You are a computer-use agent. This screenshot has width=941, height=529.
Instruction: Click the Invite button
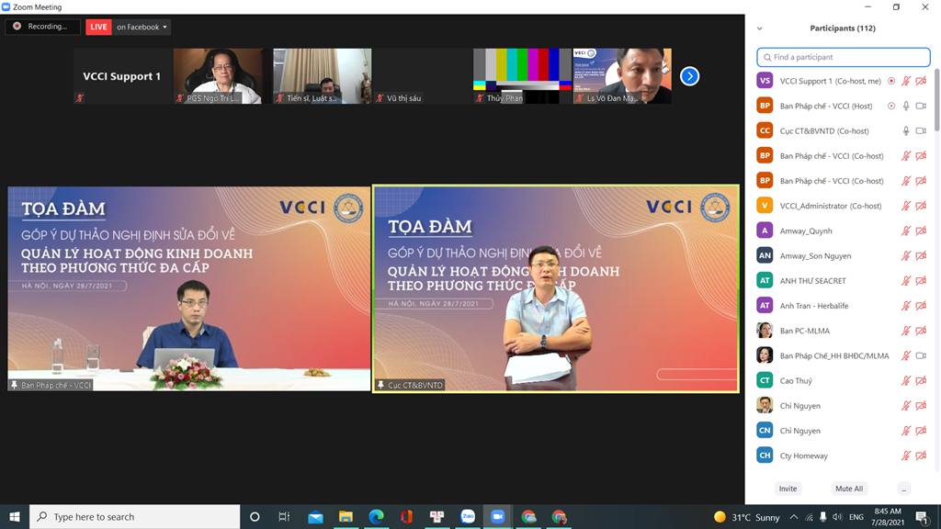point(788,489)
